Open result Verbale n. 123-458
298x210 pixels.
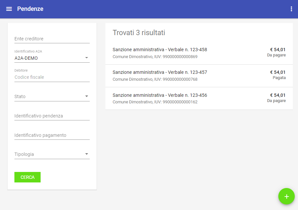coord(199,53)
